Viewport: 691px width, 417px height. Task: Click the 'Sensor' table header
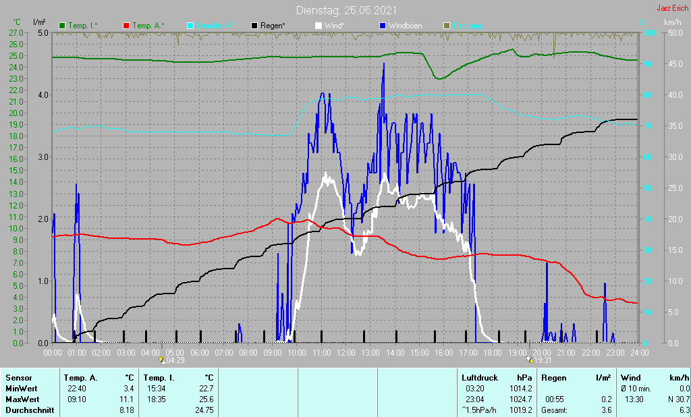[19, 378]
